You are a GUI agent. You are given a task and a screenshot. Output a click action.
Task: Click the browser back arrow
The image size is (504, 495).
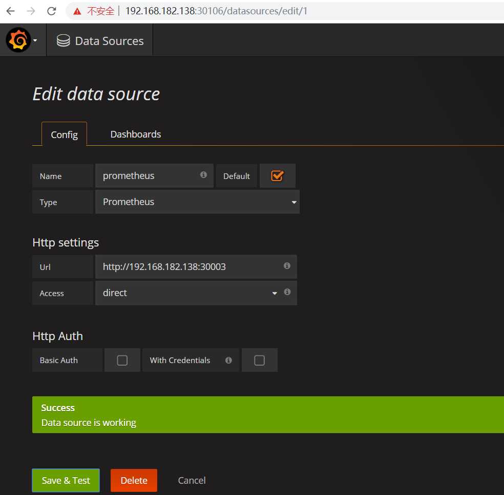11,11
